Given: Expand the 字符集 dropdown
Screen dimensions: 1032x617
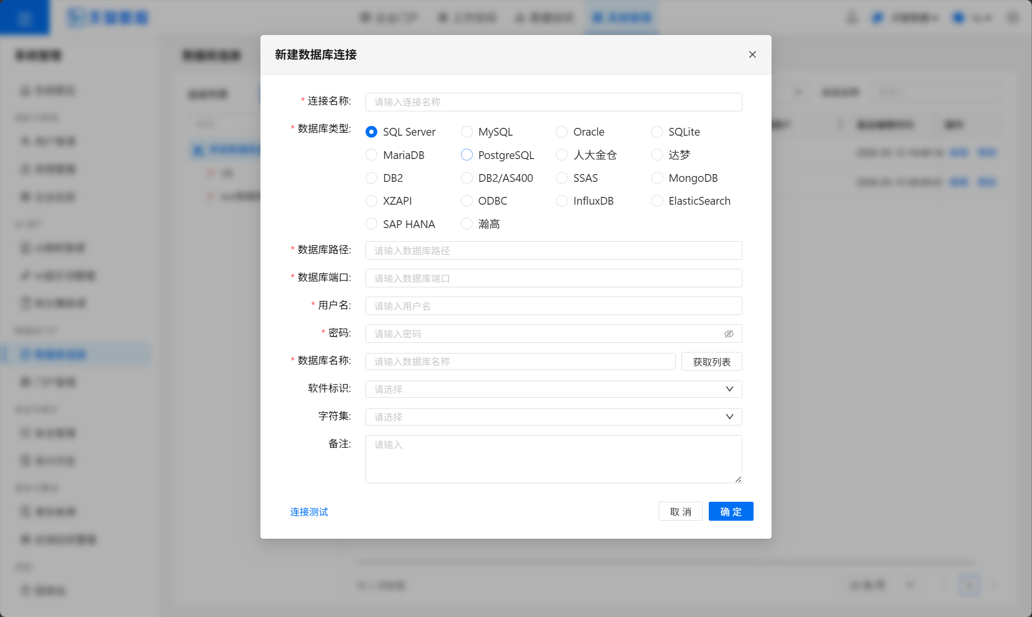Looking at the screenshot, I should click(553, 417).
